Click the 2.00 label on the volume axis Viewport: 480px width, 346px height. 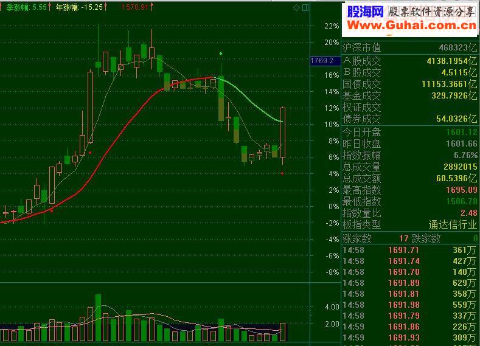[332, 324]
